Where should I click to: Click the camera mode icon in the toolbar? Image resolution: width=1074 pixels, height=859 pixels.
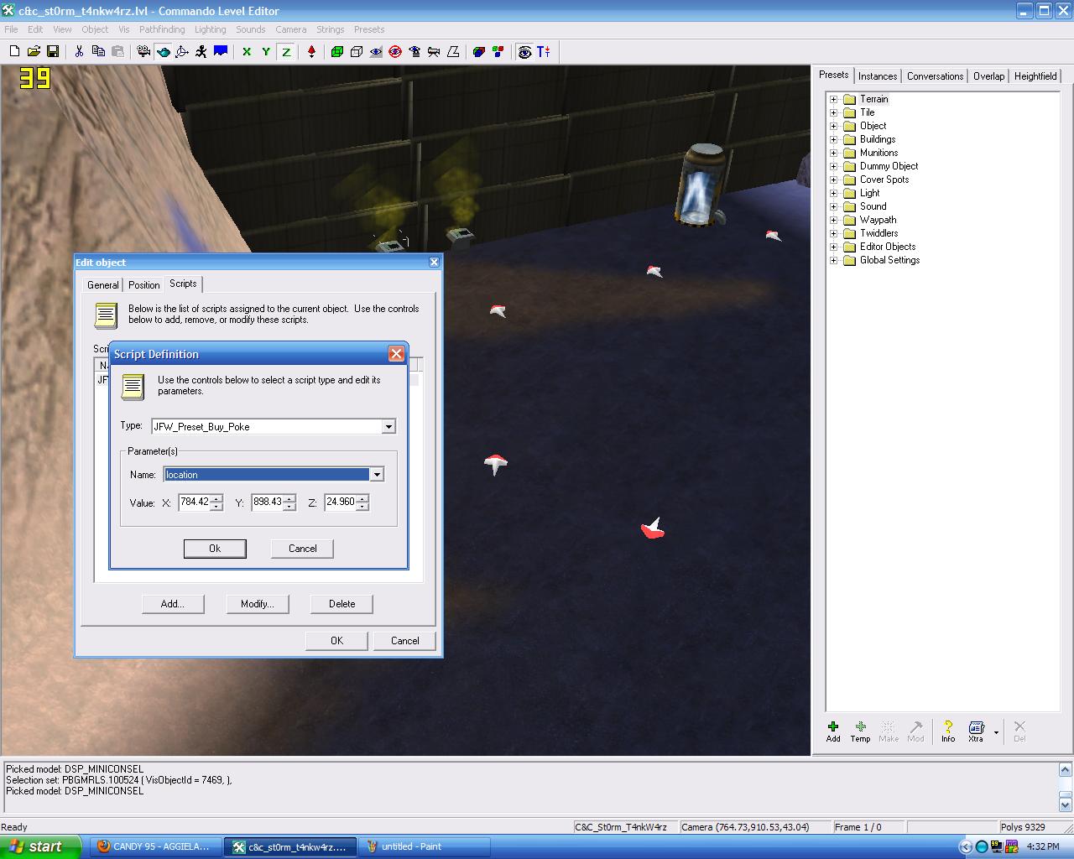143,52
